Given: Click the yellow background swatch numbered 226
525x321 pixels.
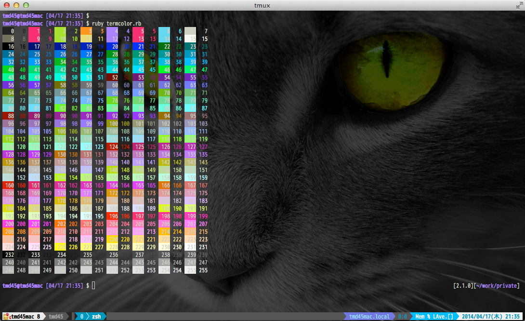Looking at the screenshot, I should pyautogui.click(x=60, y=247).
